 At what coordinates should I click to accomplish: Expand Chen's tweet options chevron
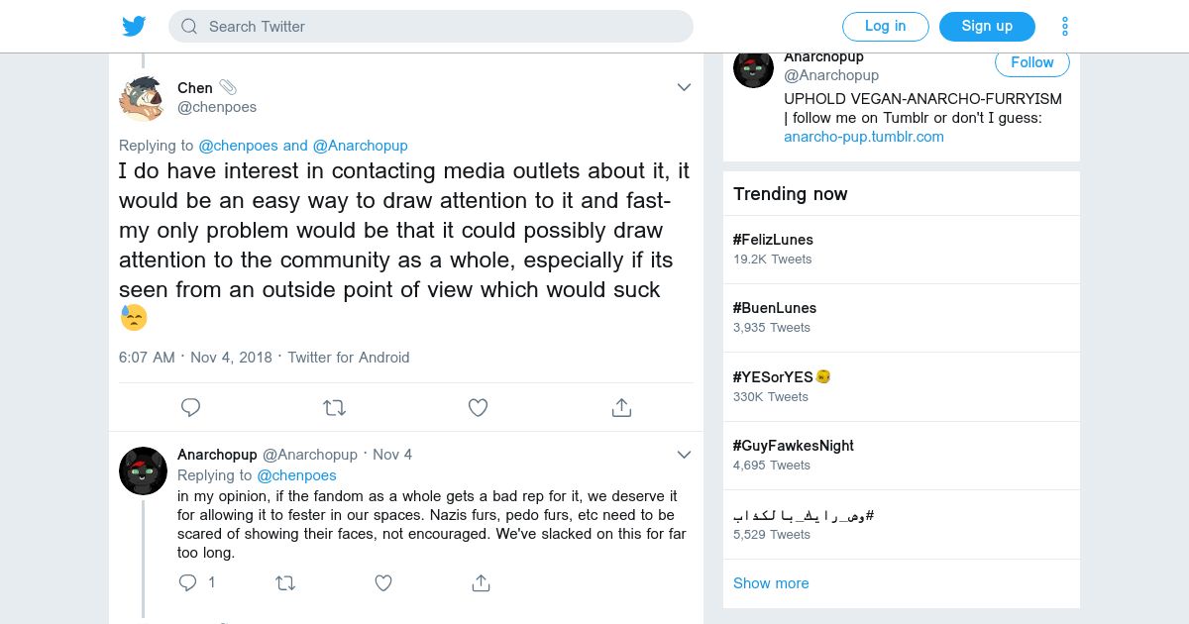pyautogui.click(x=684, y=87)
